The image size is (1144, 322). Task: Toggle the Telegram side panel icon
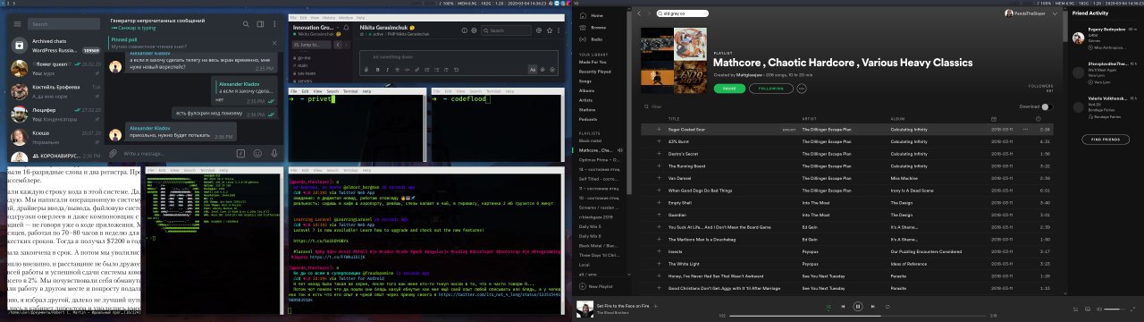[260, 24]
